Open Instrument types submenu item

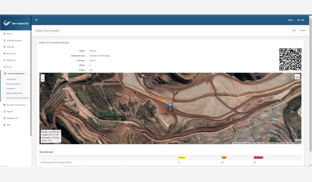13,84
